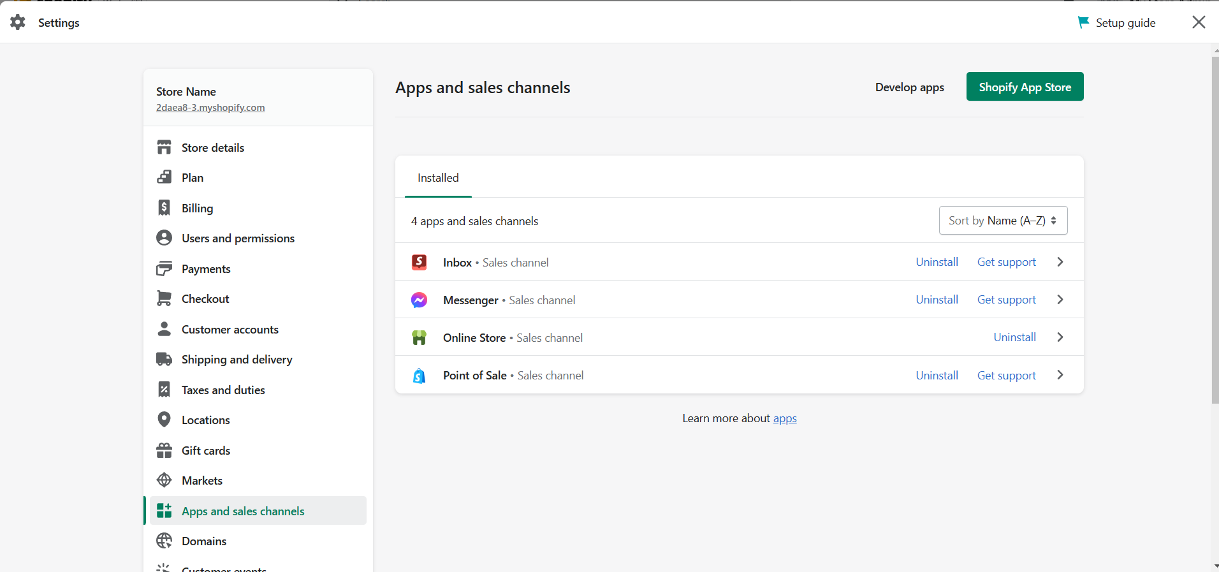Open Markets settings
Image resolution: width=1219 pixels, height=572 pixels.
point(258,480)
